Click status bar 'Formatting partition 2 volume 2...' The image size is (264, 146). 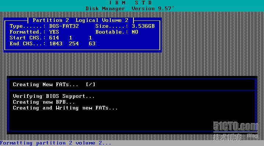click(56, 143)
